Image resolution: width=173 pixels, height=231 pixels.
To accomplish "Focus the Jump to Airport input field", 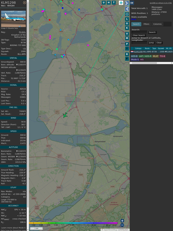I will pyautogui.click(x=139, y=43).
